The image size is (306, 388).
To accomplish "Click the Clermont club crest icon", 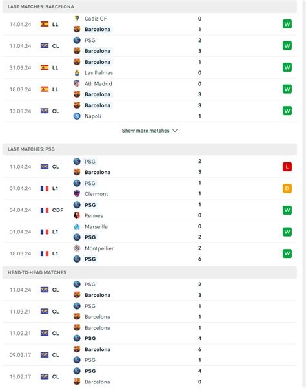I will pos(77,194).
